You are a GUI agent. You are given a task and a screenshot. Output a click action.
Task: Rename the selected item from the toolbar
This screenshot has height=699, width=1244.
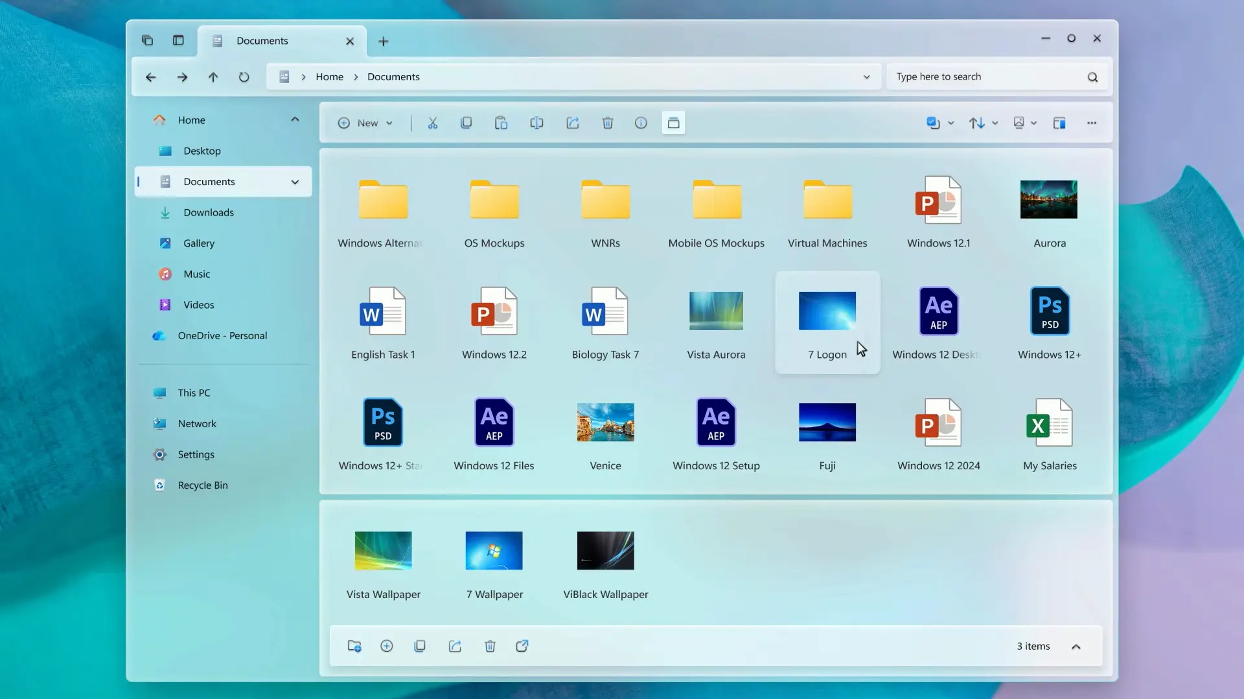pos(536,123)
